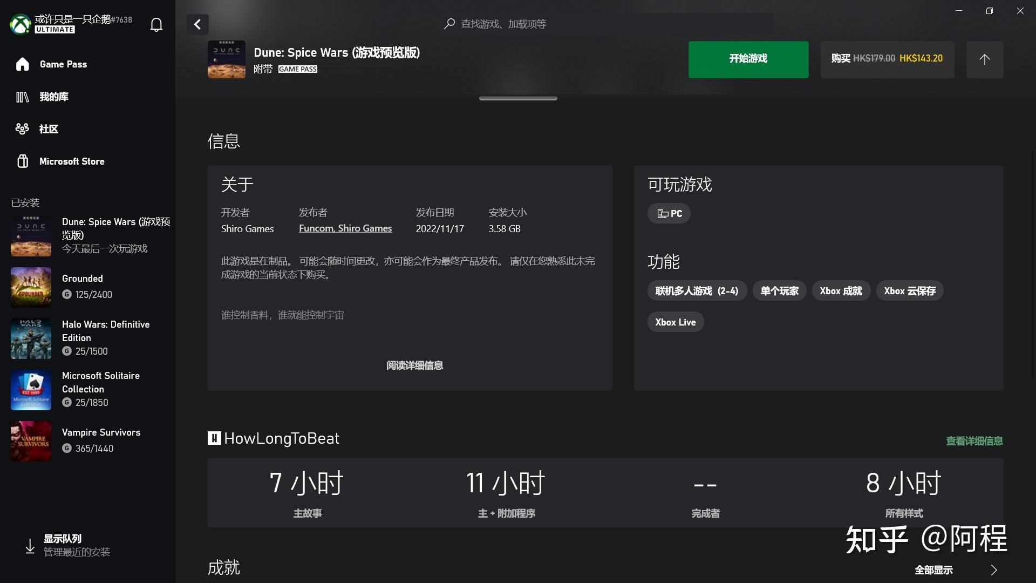The image size is (1036, 583).
Task: Select the 单个玩家 feature tag
Action: click(x=779, y=290)
